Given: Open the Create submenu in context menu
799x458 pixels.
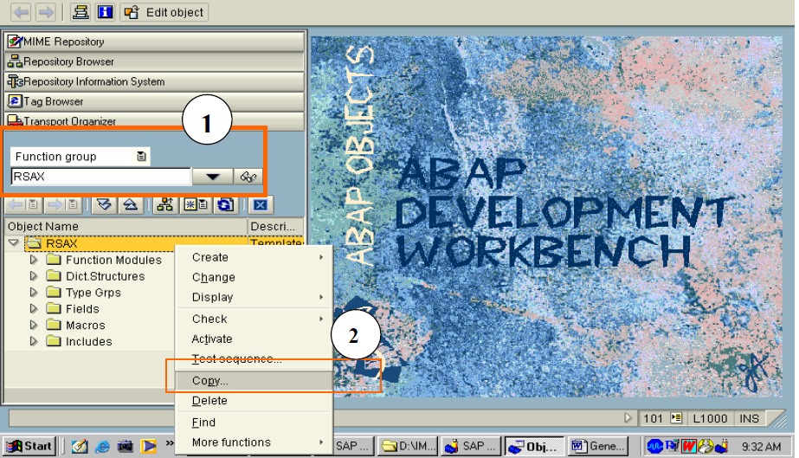Looking at the screenshot, I should tap(254, 257).
